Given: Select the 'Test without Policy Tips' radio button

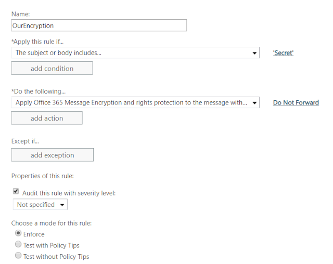Looking at the screenshot, I should point(18,255).
